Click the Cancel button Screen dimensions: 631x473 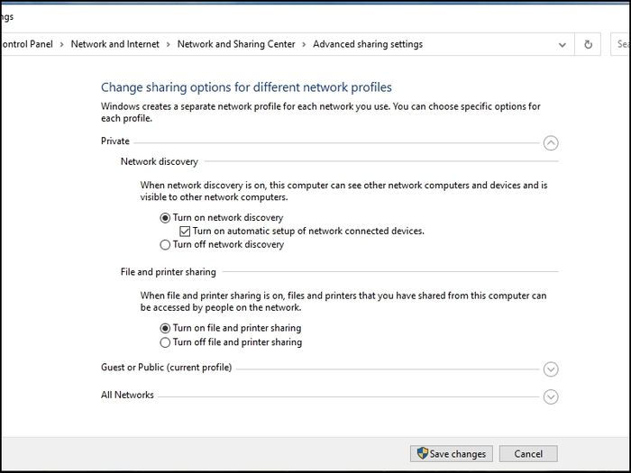pos(528,454)
